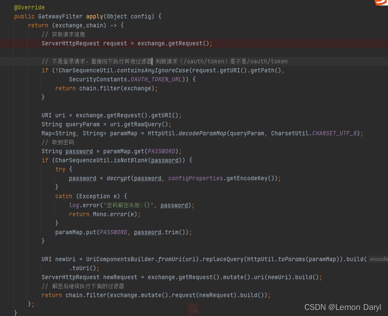This screenshot has height=316, width=388.
Task: Click the Map<String, String> type
Action: (x=74, y=133)
